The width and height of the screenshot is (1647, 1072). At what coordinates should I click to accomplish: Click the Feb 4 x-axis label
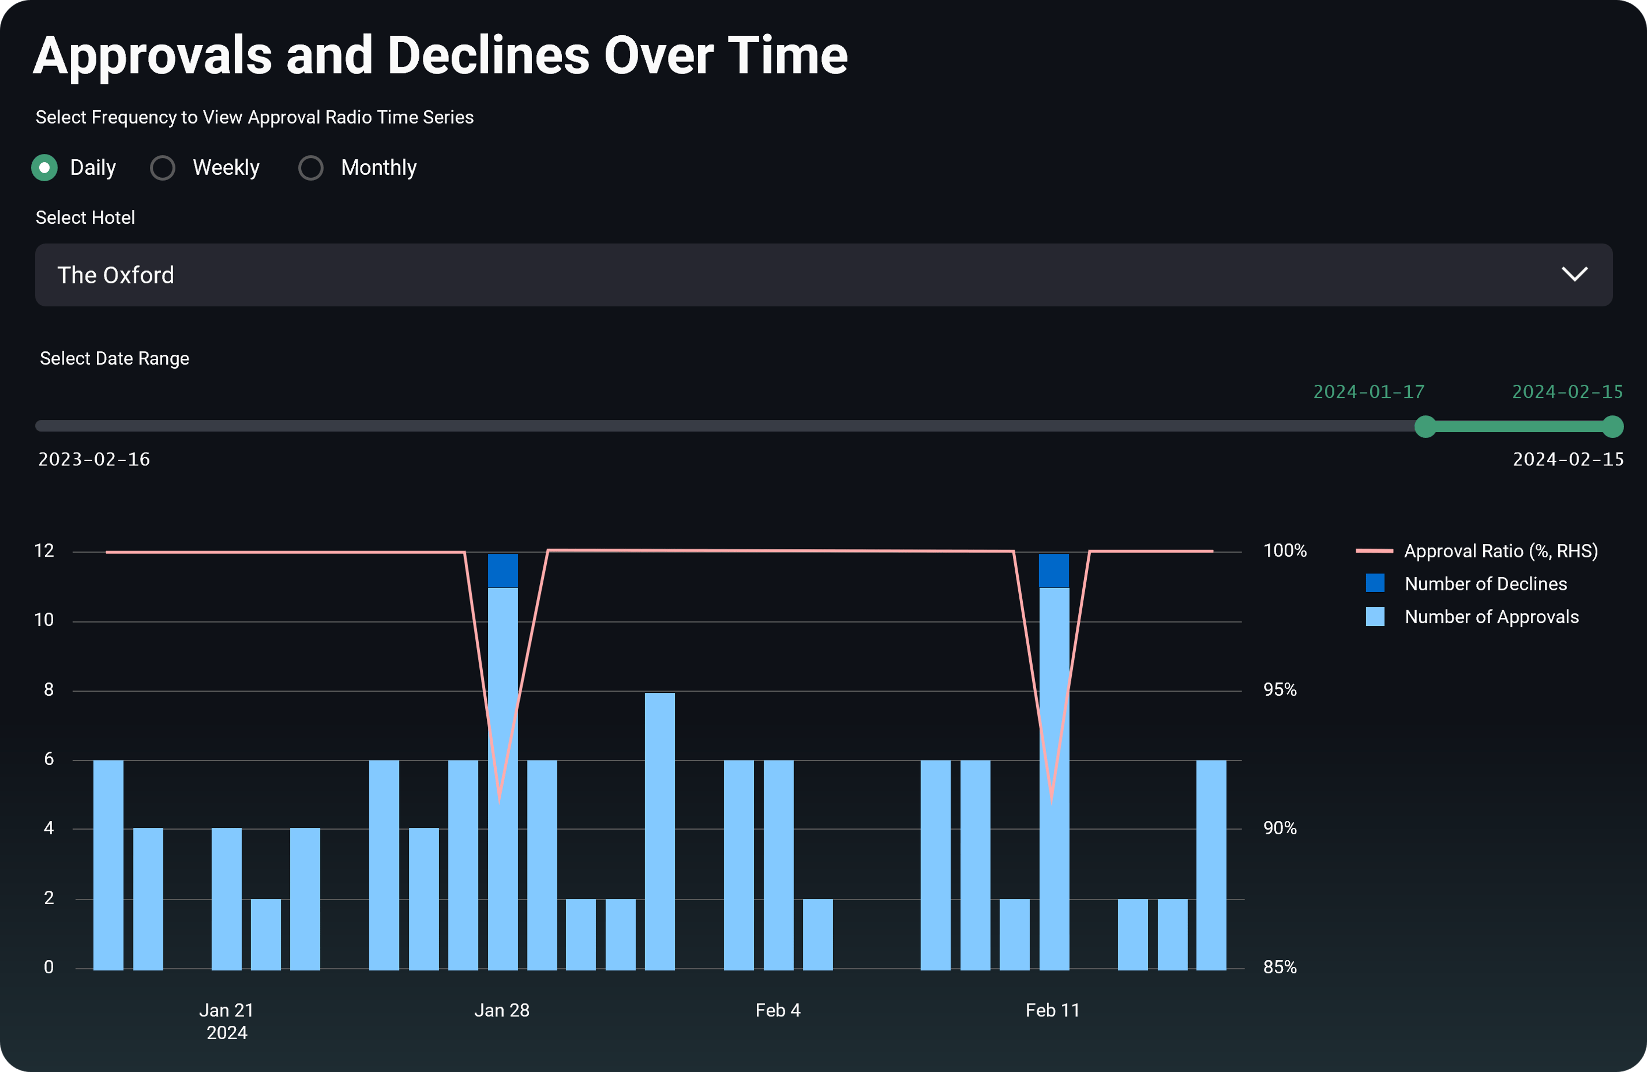coord(778,1010)
